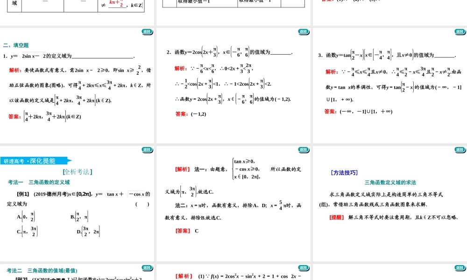Click the 返回 icon on the center 解析 slide
Image resolution: width=467 pixels, height=280 pixels.
click(304, 150)
